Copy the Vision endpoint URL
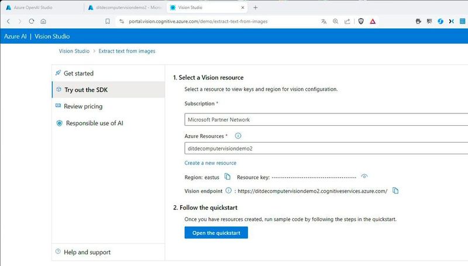 tap(395, 190)
